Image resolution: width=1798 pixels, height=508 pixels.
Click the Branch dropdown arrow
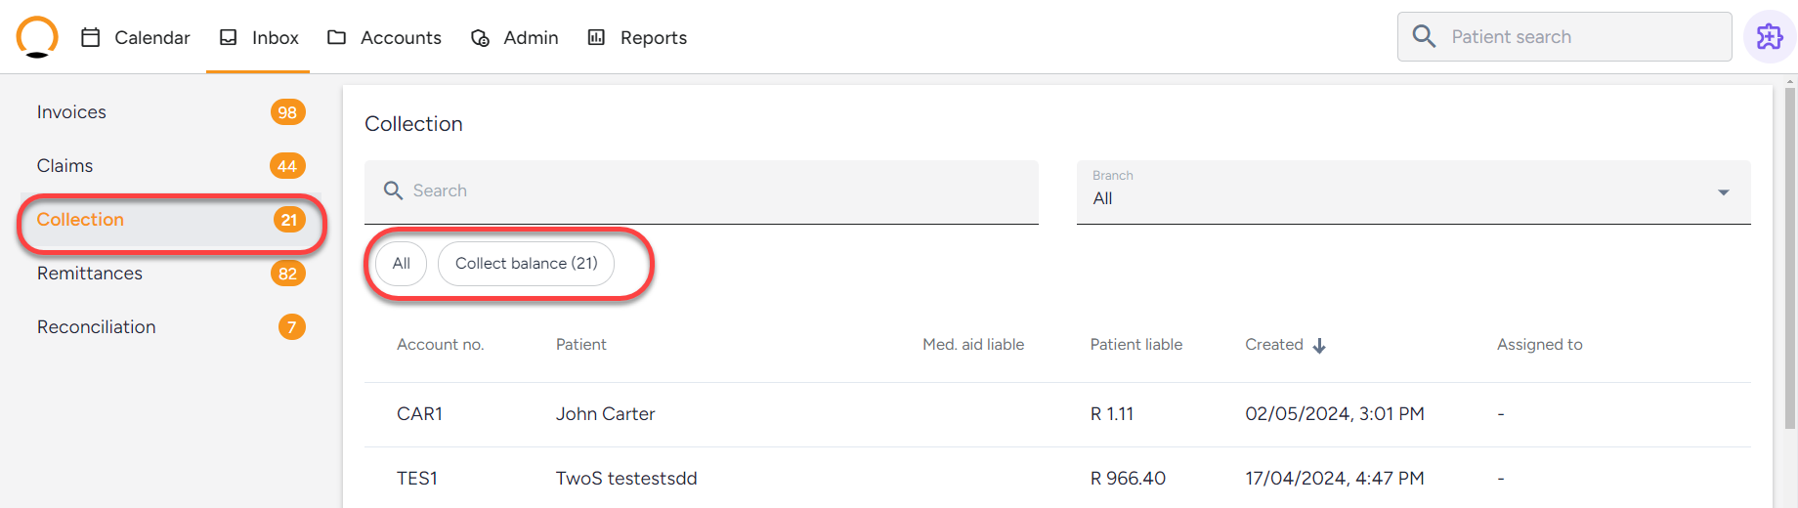tap(1724, 192)
